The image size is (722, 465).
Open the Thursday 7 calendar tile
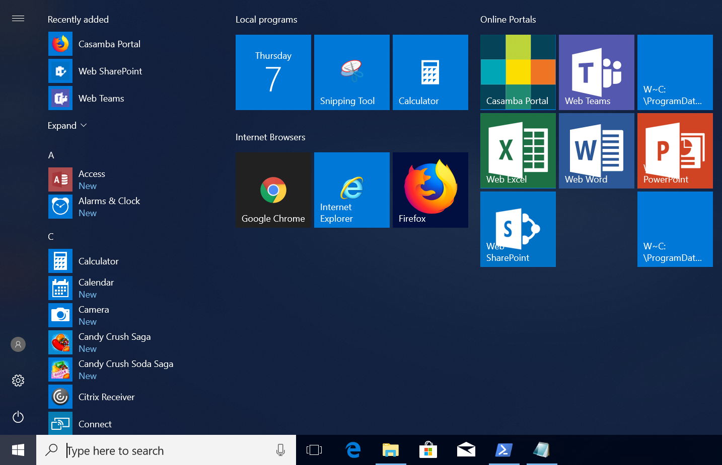tap(273, 72)
